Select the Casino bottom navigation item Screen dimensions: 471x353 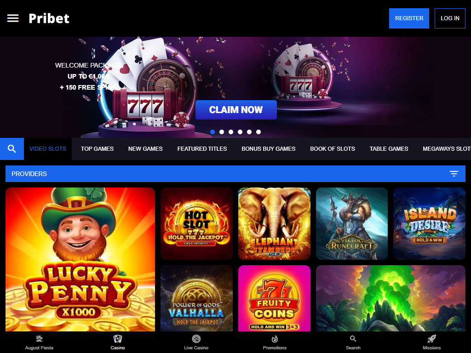(x=118, y=342)
